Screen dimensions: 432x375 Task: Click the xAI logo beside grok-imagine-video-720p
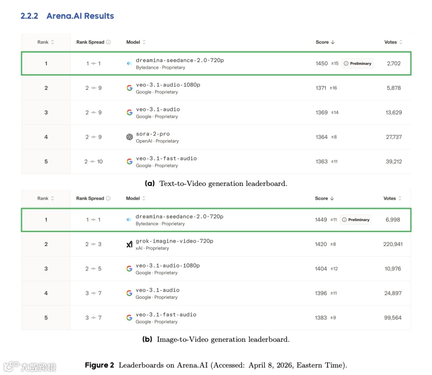point(129,244)
